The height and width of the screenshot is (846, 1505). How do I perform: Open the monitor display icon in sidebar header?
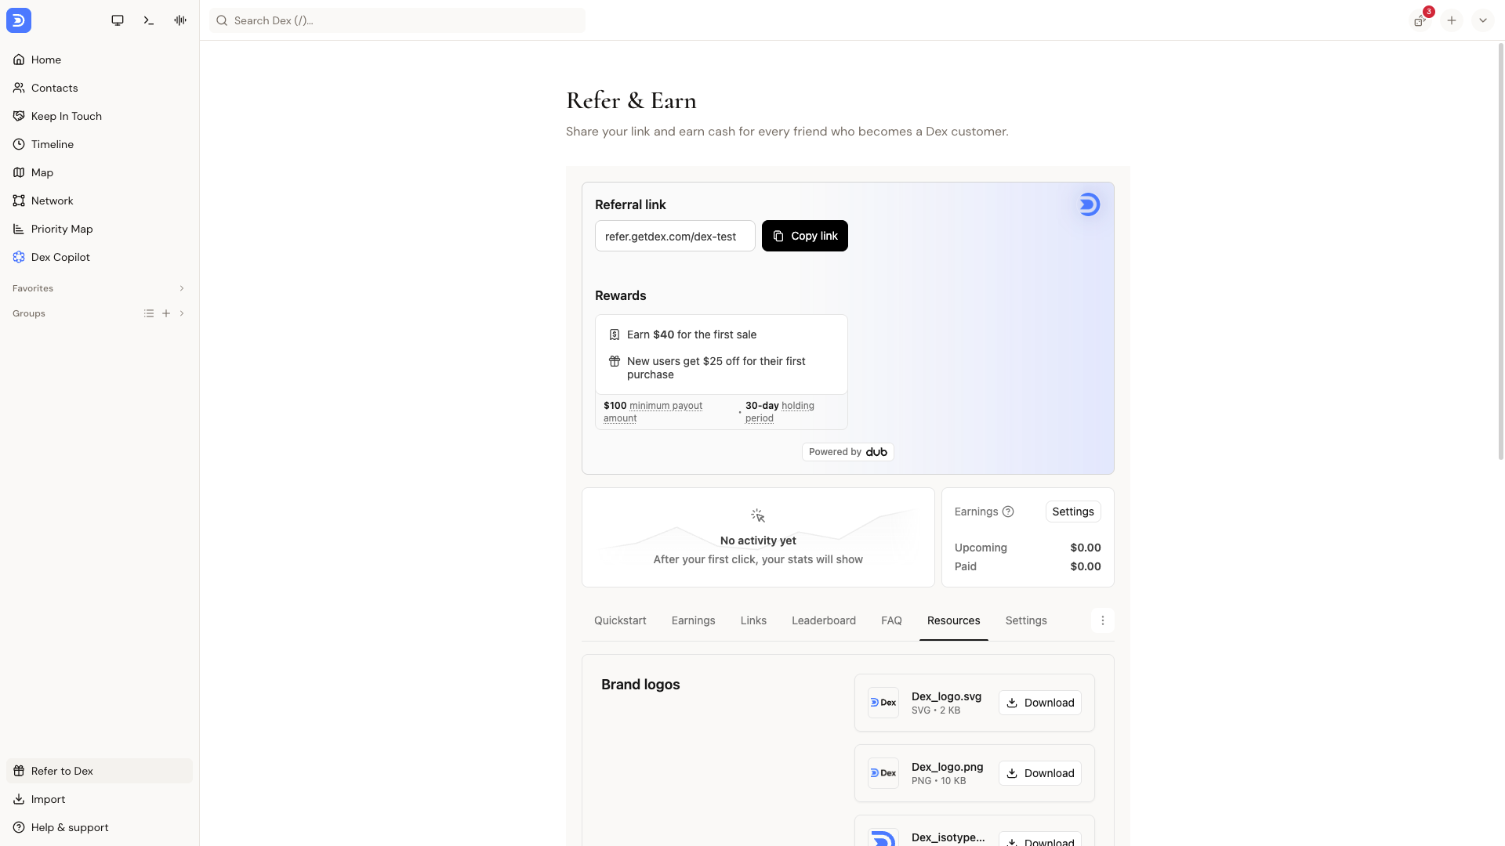coord(118,20)
